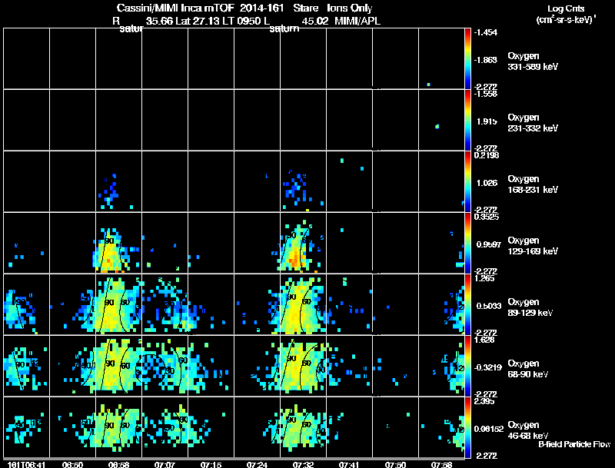Viewport: 615px width, 468px height.
Task: Select the 'Oxygen 129-169 keV' row label
Action: pos(533,246)
